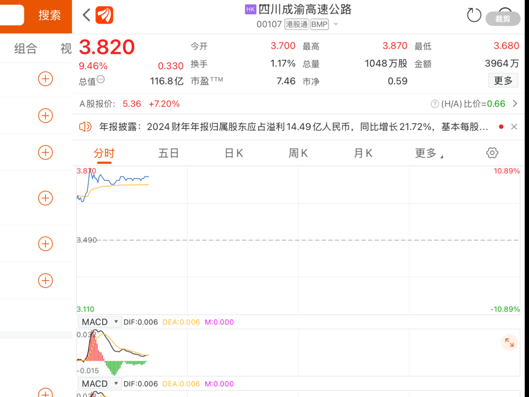Click the search input field
529x397 pixels.
pos(11,15)
